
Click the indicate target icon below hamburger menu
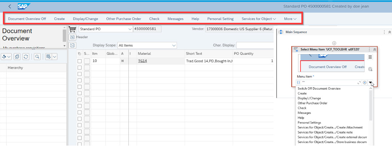click(x=370, y=69)
